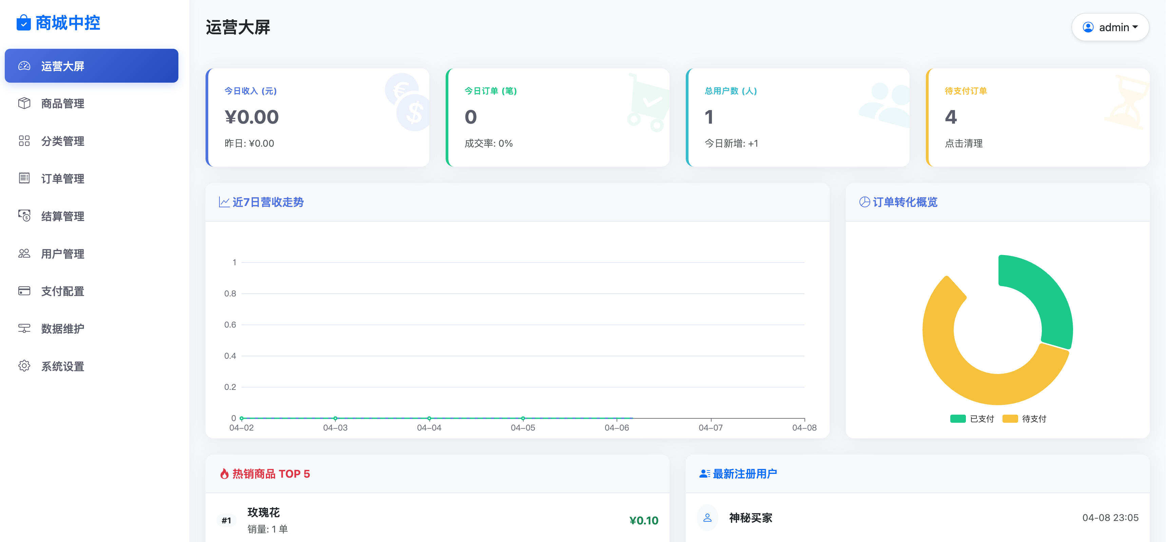The height and width of the screenshot is (542, 1166).
Task: Open 支付配置 via the card icon
Action: (23, 291)
